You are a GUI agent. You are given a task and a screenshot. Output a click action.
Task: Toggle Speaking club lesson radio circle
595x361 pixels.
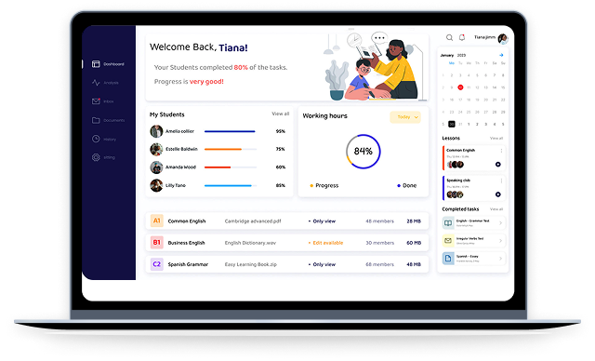pos(498,194)
